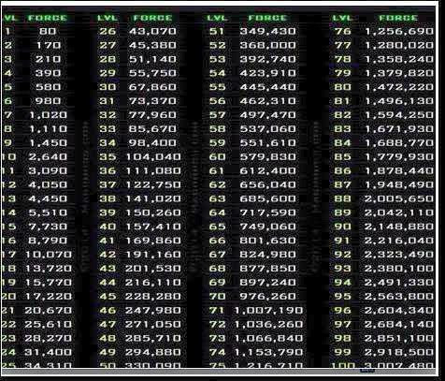Select force value 31,400 for level 24
Image resolution: width=445 pixels, height=381 pixels.
tap(49, 352)
